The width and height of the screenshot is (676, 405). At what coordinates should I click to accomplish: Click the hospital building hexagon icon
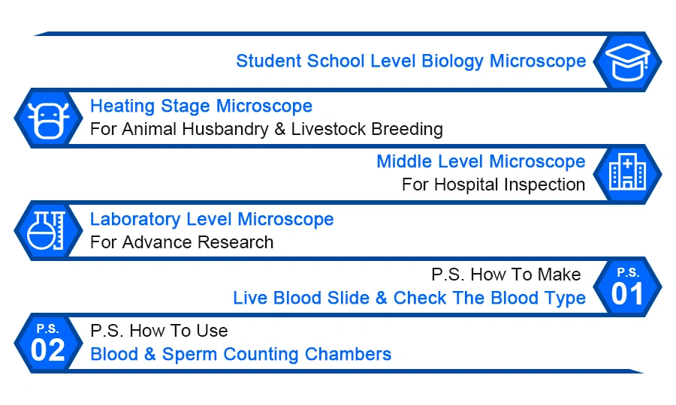click(x=627, y=174)
